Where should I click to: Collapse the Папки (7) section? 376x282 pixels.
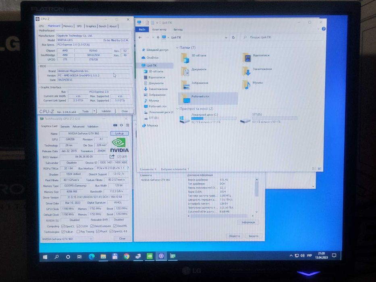click(177, 48)
